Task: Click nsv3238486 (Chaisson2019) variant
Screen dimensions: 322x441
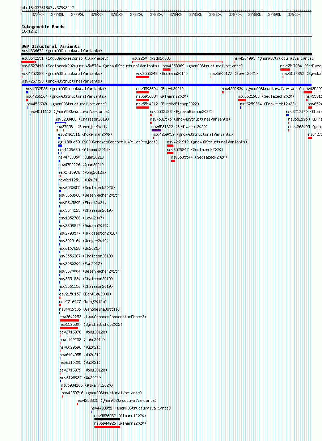Action: 82,119
